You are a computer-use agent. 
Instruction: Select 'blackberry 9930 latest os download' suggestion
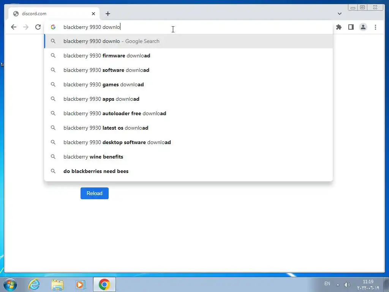(x=188, y=128)
